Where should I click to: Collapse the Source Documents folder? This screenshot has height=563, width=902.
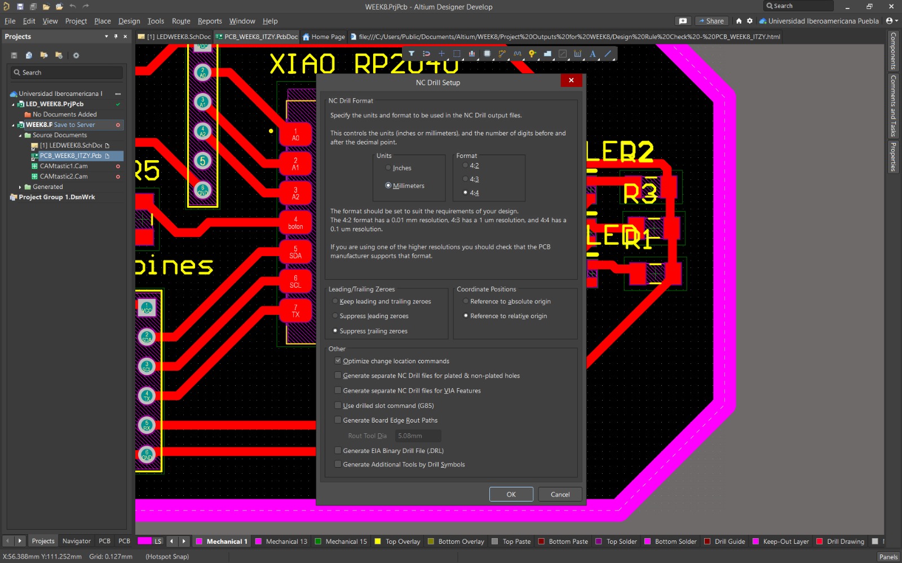(x=19, y=135)
